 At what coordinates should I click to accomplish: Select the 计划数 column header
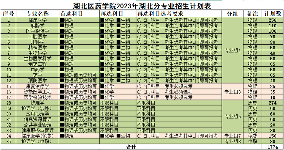(x=273, y=14)
